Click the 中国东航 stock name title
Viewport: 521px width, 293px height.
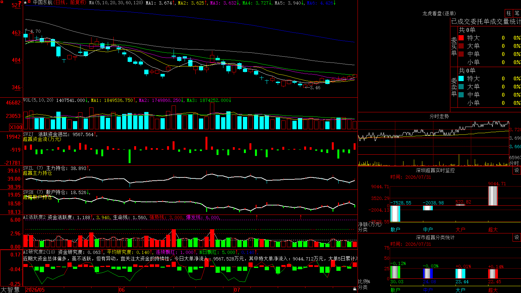click(x=43, y=3)
